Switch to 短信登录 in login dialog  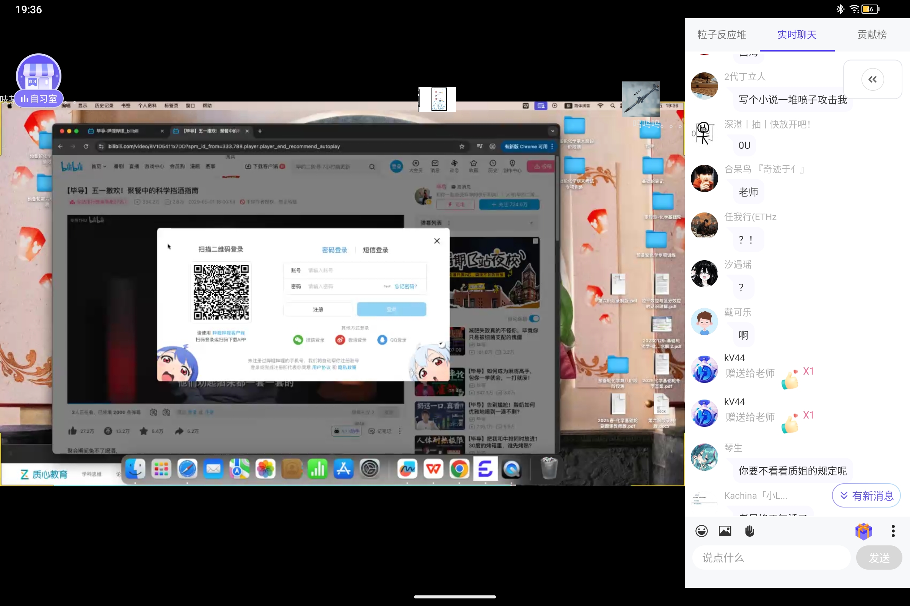375,250
